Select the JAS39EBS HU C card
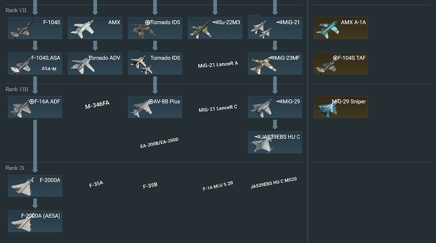This screenshot has width=436, height=243. coord(275,142)
